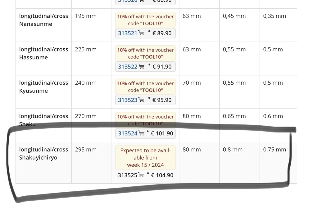Open article number 313524 link
Screen dimensions: 318x210
tap(128, 133)
